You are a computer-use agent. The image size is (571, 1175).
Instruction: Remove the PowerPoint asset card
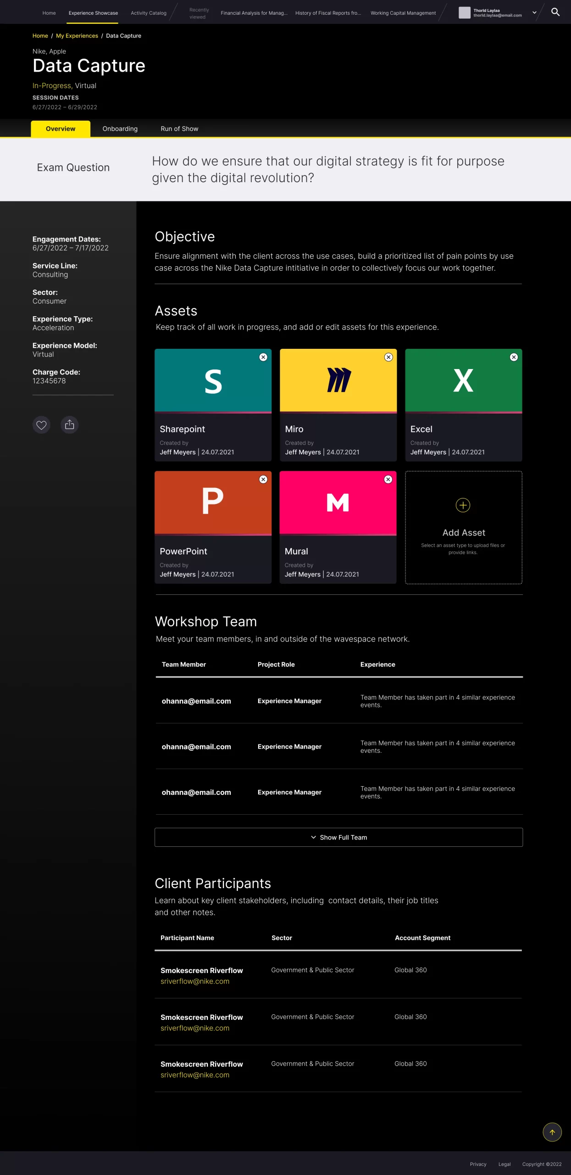tap(263, 479)
